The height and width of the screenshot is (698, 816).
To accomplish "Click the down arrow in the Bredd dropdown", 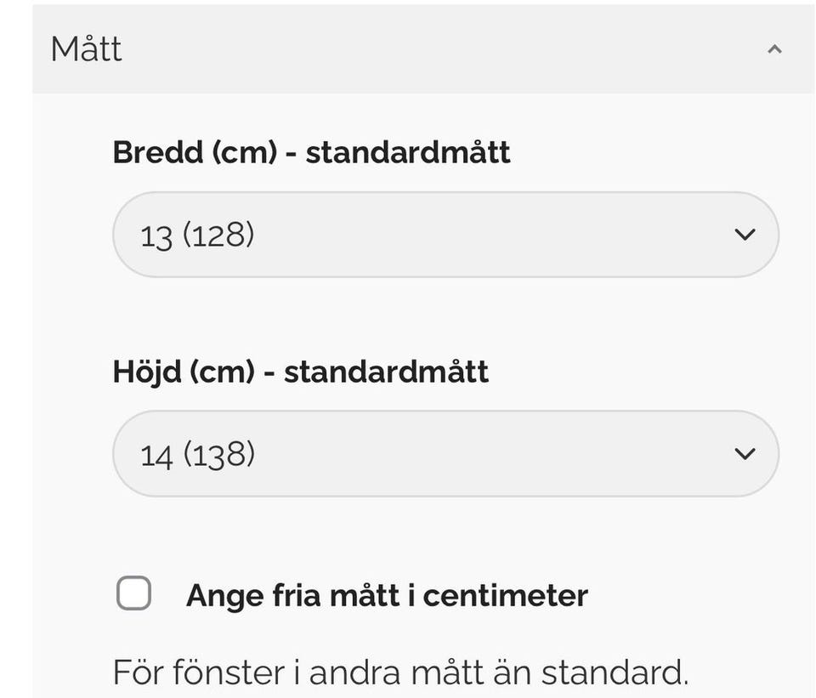I will [x=745, y=235].
